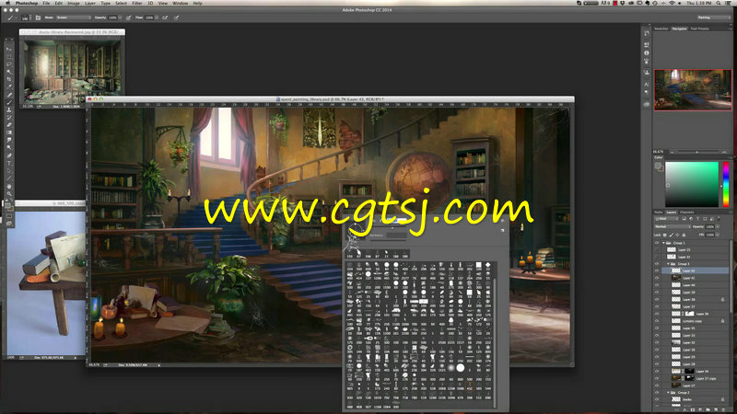Select the Hand tool

(9, 187)
